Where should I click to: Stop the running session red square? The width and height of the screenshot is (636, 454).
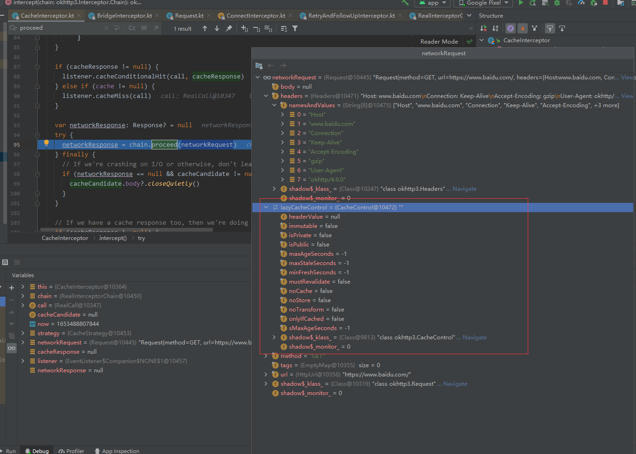[x=605, y=3]
